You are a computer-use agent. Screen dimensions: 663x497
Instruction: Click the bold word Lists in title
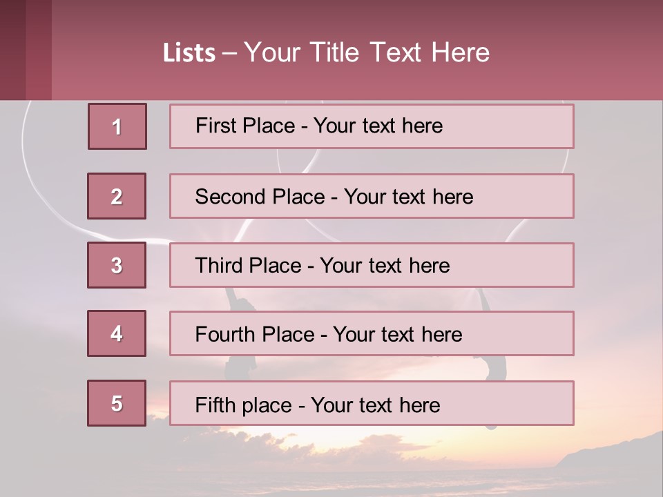(x=189, y=53)
